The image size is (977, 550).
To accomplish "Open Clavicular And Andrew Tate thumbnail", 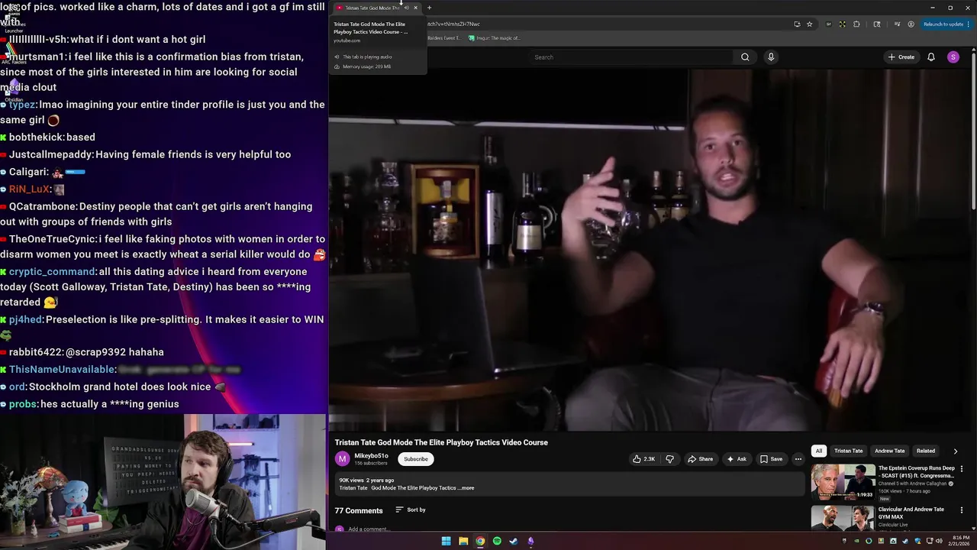I will coord(843,518).
